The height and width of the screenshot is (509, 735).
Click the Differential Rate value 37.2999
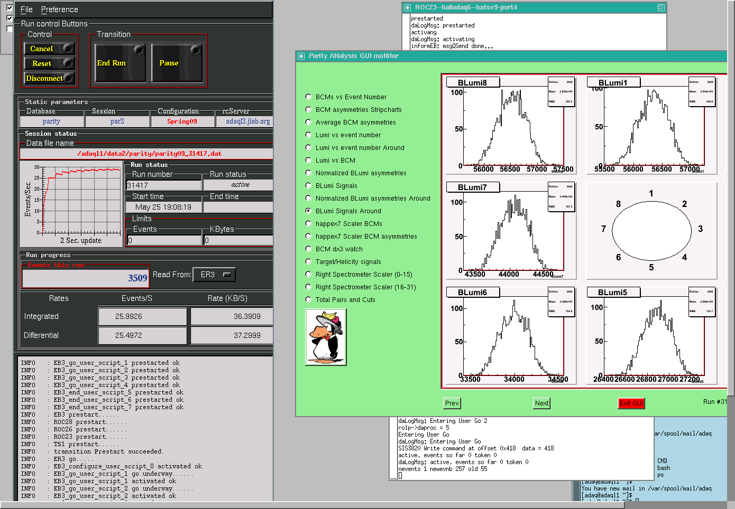[232, 335]
